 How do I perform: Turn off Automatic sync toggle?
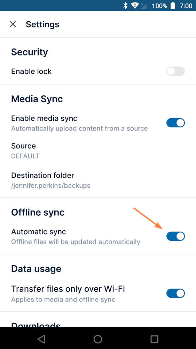point(175,236)
